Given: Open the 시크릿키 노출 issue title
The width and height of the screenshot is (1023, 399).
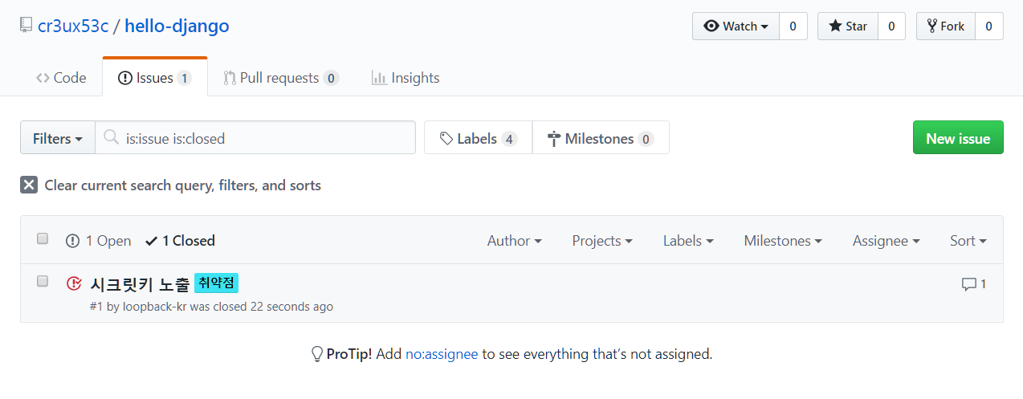Looking at the screenshot, I should [x=141, y=284].
